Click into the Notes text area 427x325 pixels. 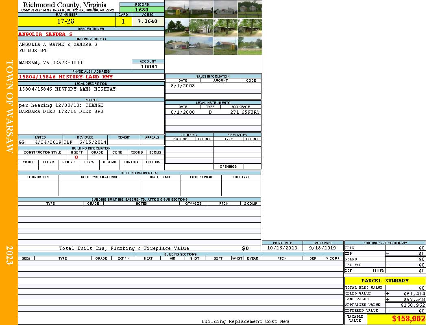(91, 118)
